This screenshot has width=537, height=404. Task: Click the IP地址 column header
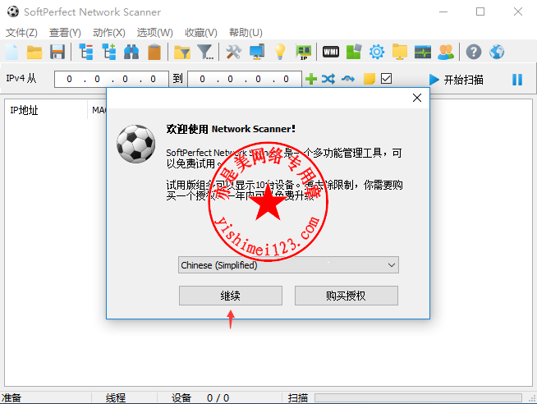[46, 110]
